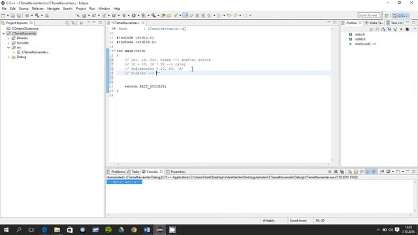Click Remove All Terminated Launches icon in Console
This screenshot has width=418, height=235.
(x=342, y=172)
